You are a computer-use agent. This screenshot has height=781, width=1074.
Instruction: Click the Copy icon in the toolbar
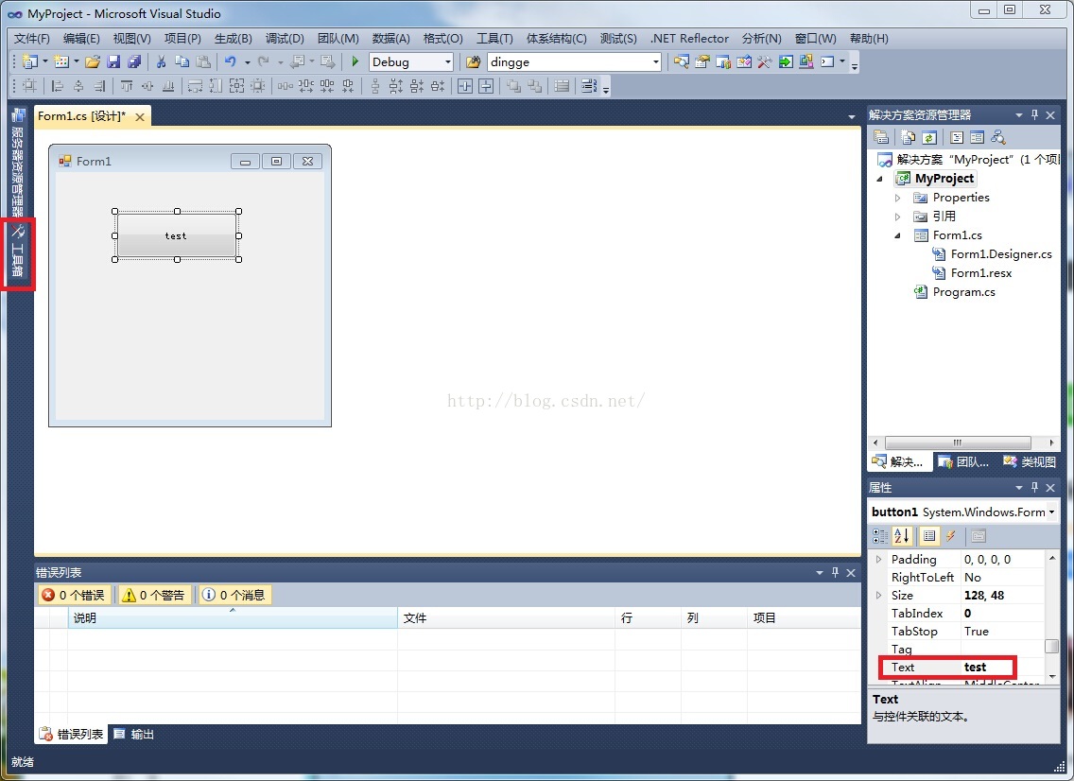(x=182, y=61)
